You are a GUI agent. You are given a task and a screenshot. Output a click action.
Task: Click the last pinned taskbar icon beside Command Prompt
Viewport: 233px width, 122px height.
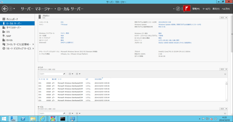tap(72, 119)
